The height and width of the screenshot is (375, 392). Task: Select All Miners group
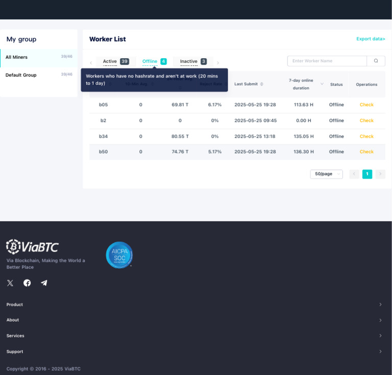coord(39,58)
